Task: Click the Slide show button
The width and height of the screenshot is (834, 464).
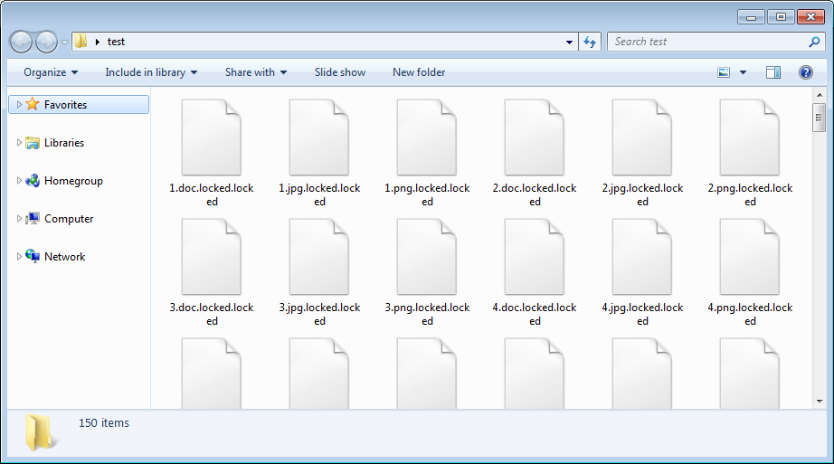Action: click(x=340, y=72)
